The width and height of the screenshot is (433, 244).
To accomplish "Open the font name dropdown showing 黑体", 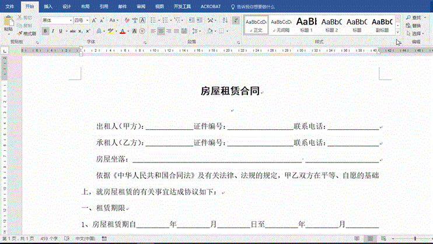I will (56, 20).
